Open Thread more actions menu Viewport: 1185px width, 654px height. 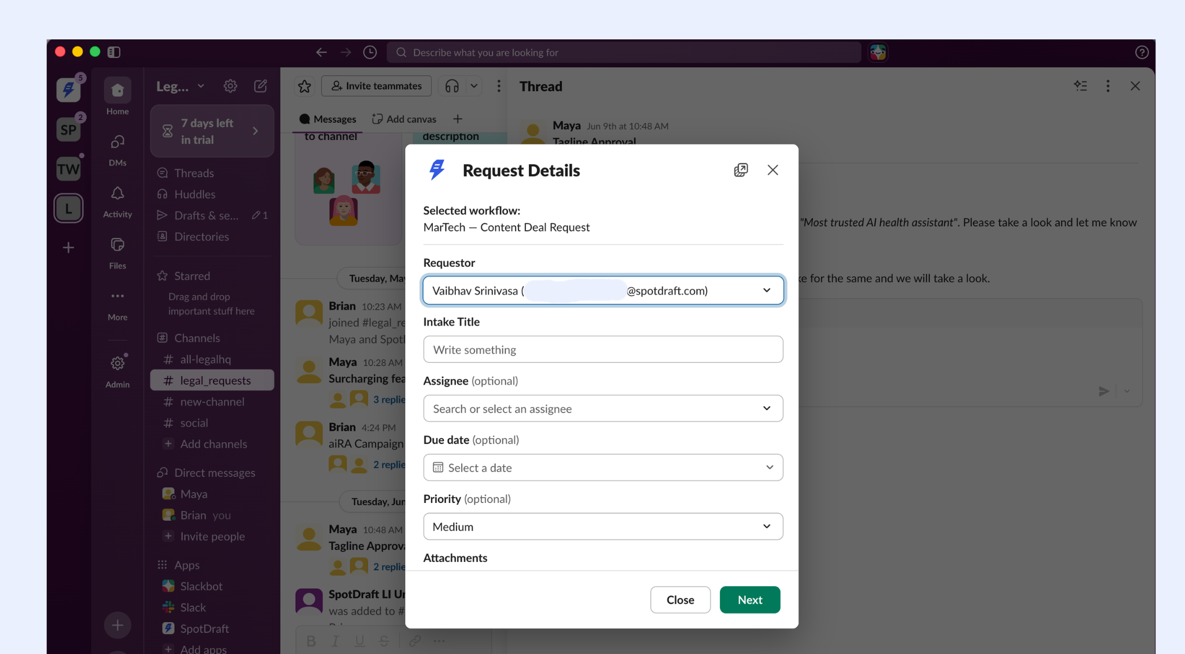(x=1107, y=86)
